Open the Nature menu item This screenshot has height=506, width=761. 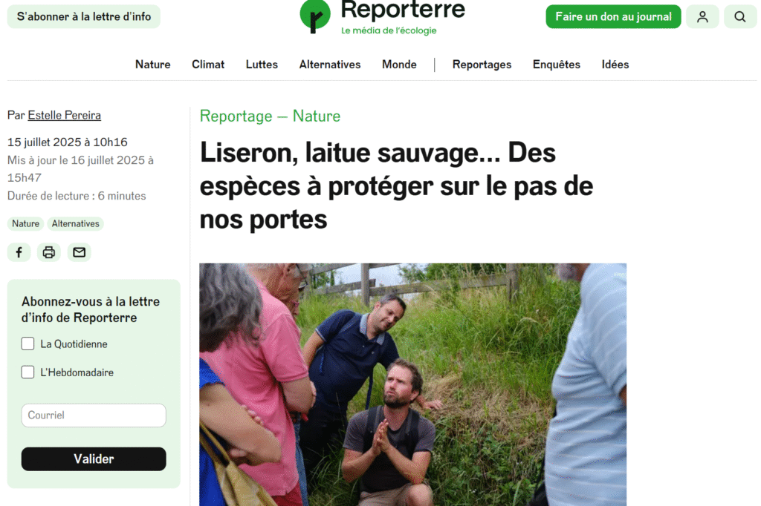point(153,65)
